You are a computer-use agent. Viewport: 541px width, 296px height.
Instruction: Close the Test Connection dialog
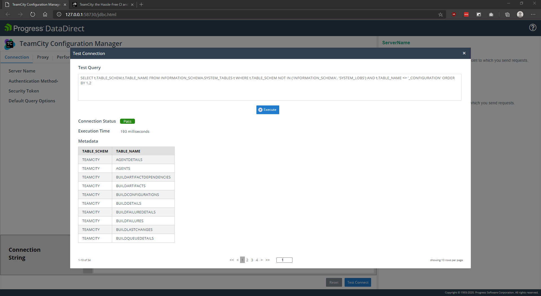[464, 53]
